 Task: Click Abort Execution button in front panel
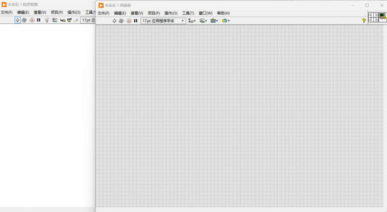(129, 21)
